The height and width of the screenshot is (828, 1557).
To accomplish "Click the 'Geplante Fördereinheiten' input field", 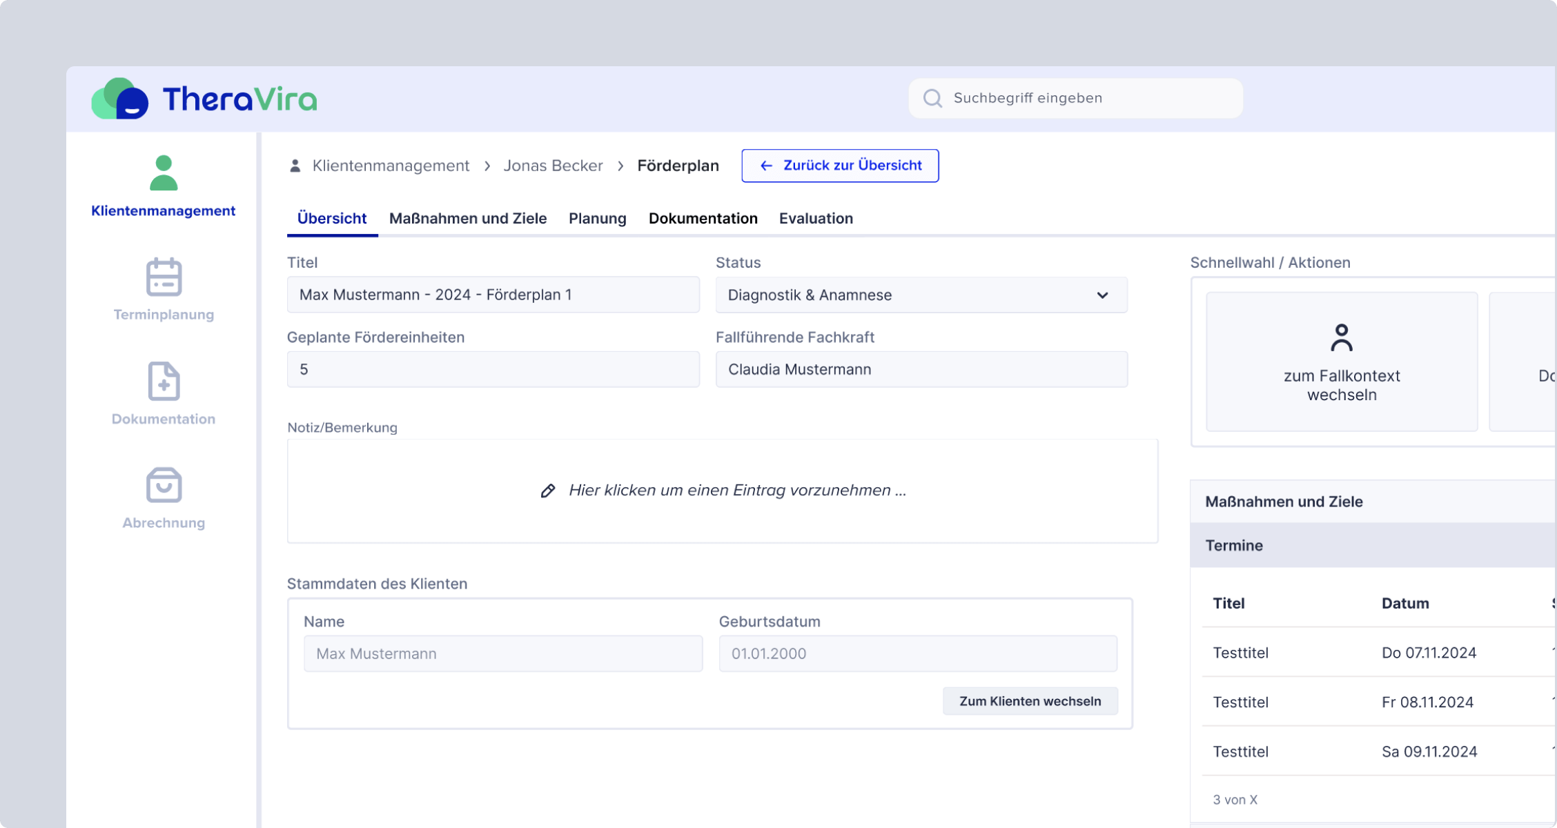I will pyautogui.click(x=493, y=369).
